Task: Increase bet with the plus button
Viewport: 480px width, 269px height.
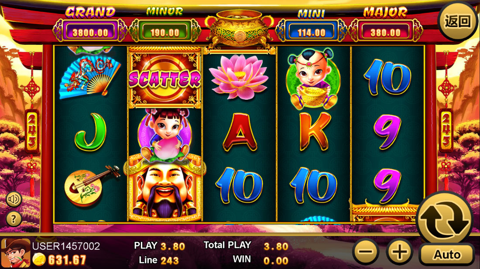Action: click(399, 252)
